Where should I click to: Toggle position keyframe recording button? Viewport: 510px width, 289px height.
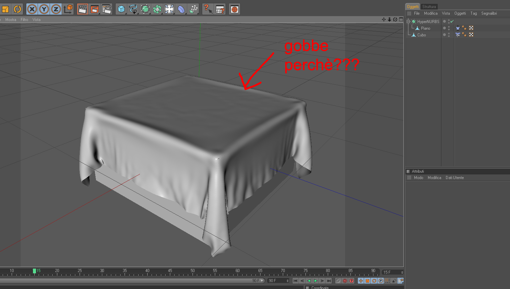(x=361, y=281)
